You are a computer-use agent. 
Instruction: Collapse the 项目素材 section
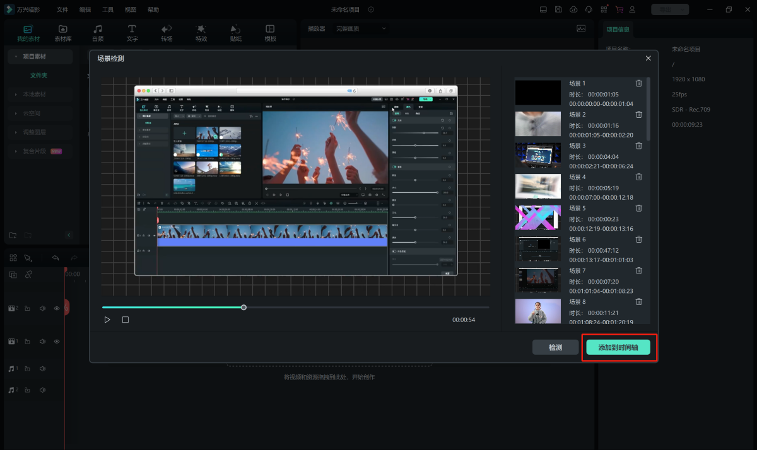(x=16, y=57)
